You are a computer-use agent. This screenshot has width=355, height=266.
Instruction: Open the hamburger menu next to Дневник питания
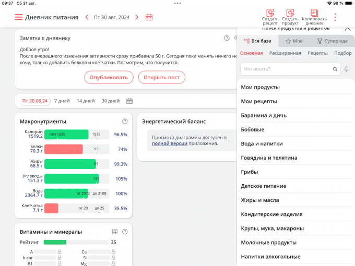[x=19, y=17]
